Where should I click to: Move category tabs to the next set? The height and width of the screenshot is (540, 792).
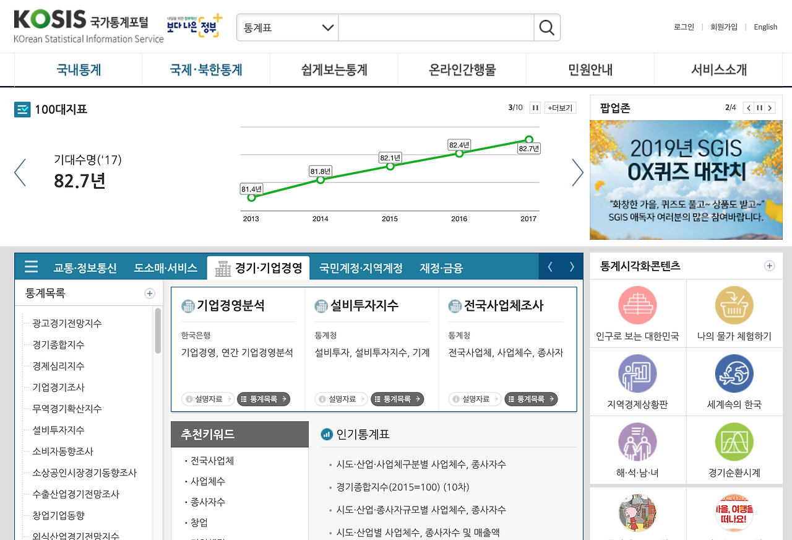(x=572, y=267)
